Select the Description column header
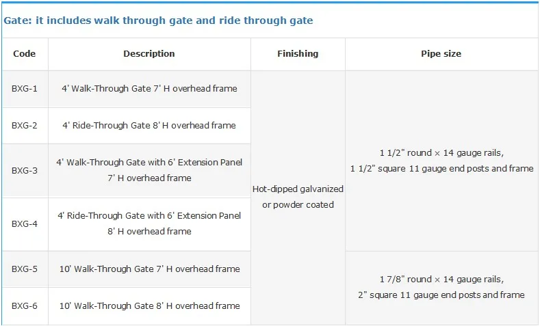The image size is (540, 326). 149,53
